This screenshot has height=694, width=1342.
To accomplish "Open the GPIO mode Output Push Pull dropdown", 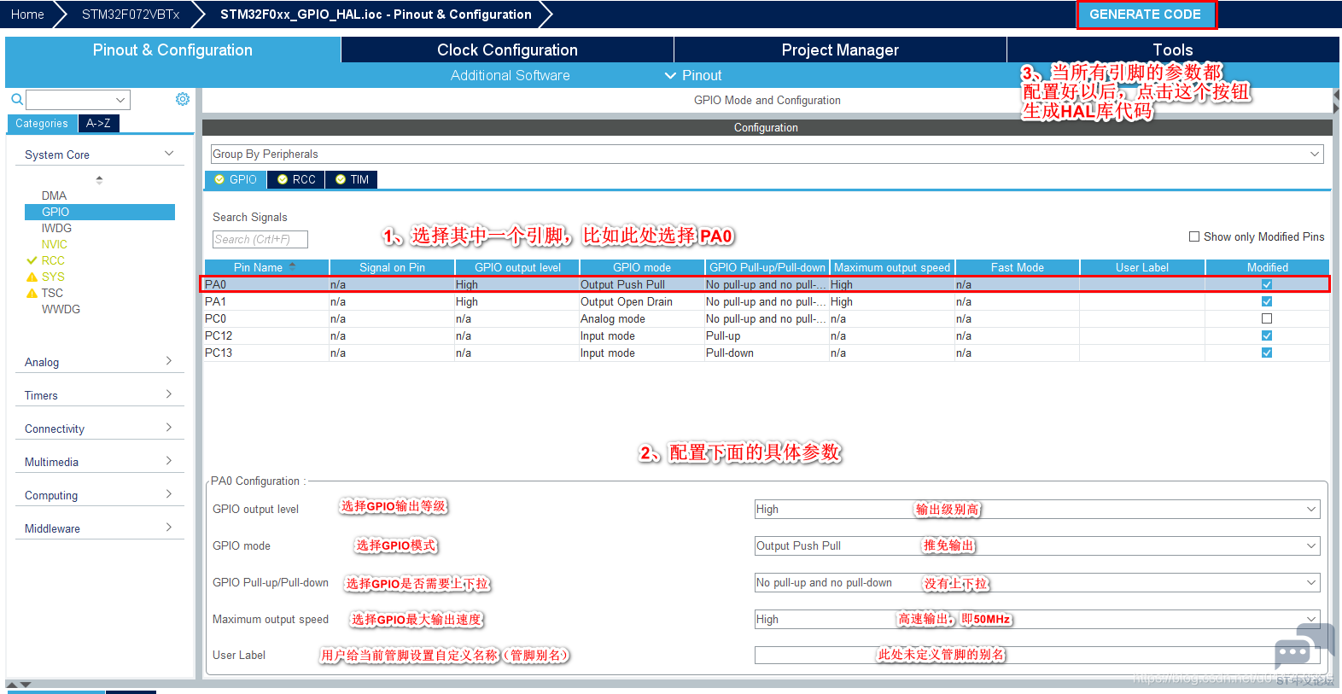I will tap(1037, 546).
